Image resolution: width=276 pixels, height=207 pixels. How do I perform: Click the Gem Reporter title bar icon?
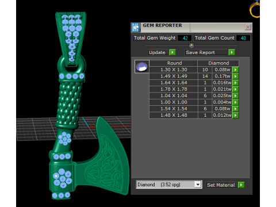point(136,28)
